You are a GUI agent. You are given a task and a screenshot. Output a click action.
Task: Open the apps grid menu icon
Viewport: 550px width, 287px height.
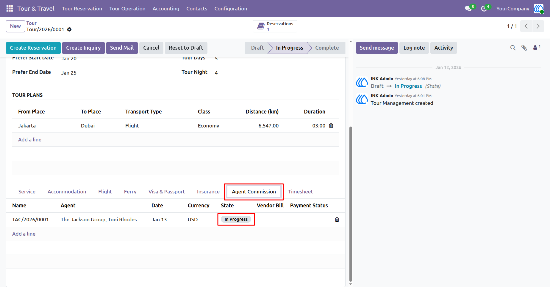coord(10,9)
